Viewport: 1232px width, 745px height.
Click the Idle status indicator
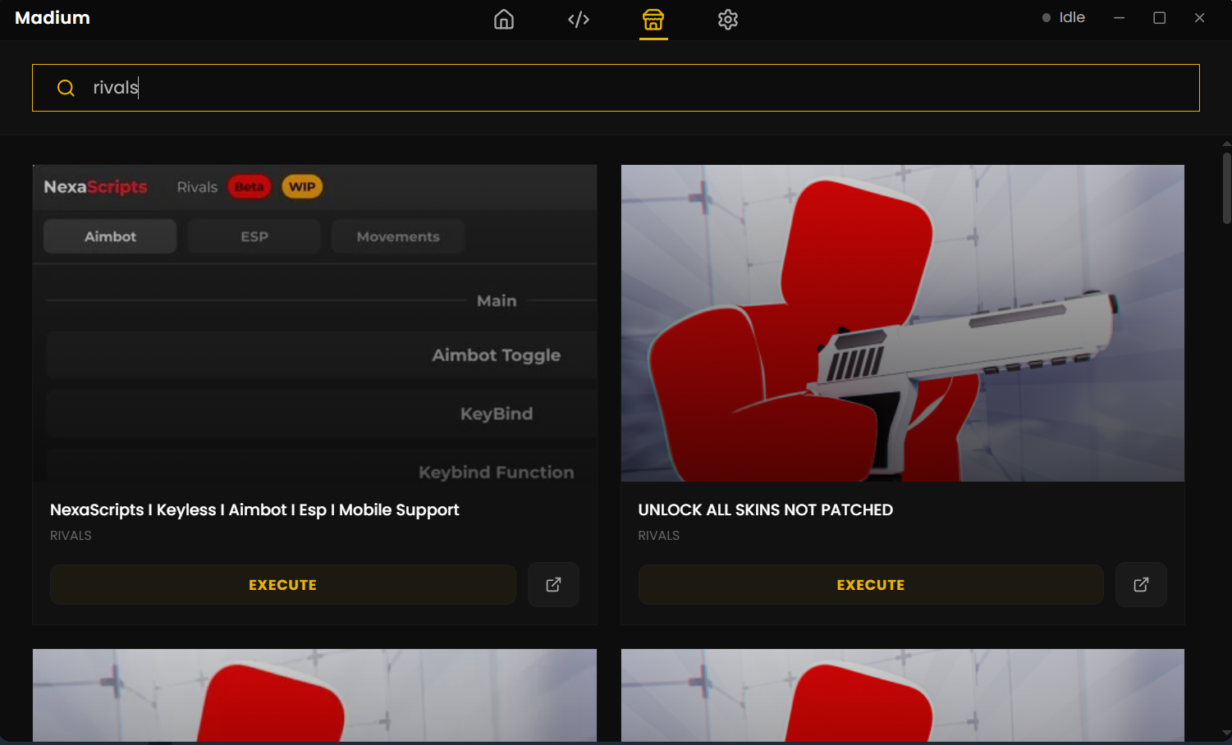[x=1064, y=17]
